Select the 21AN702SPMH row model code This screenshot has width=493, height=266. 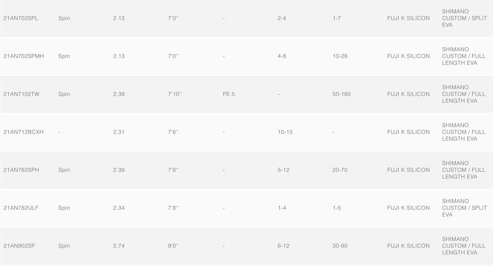point(24,56)
